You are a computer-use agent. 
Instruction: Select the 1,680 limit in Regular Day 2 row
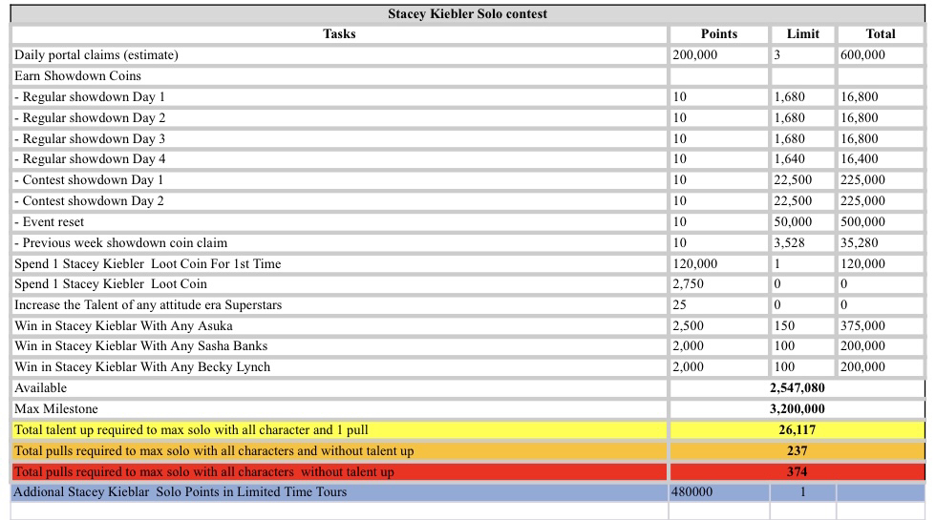pos(802,117)
